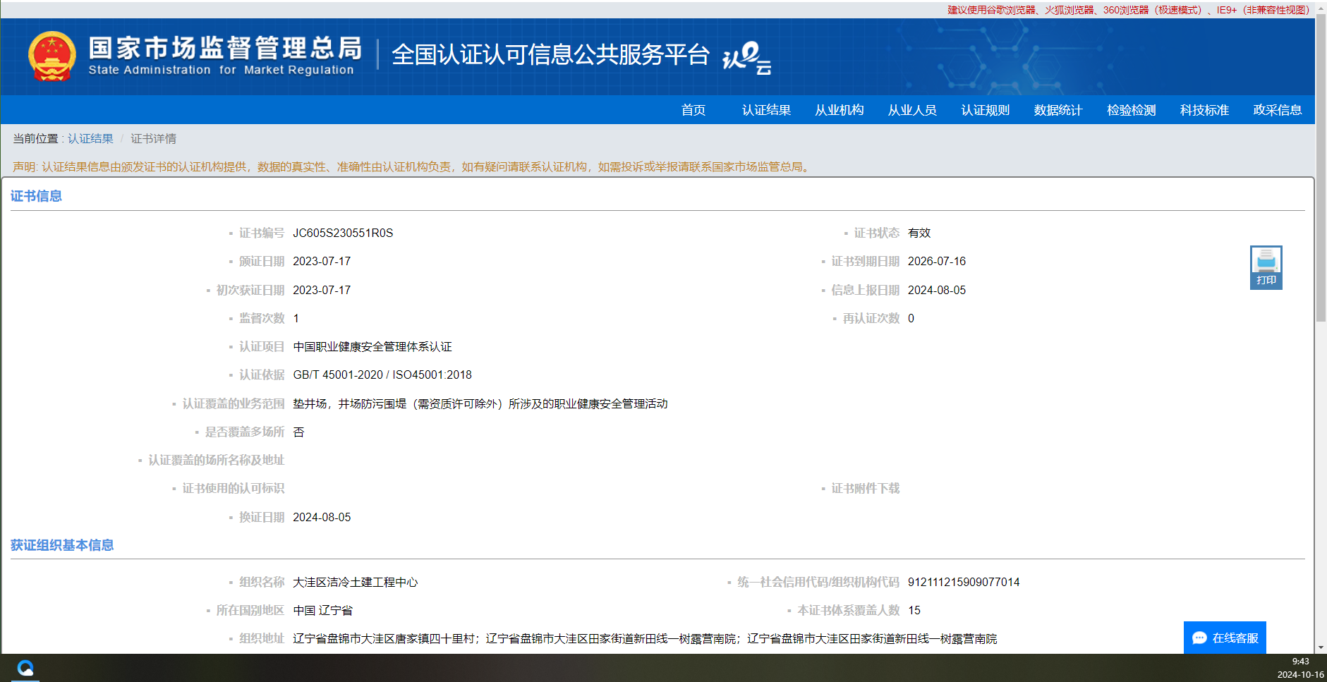Click the platform title 全国认证认可信息公共服务平台
The height and width of the screenshot is (682, 1327).
click(550, 54)
